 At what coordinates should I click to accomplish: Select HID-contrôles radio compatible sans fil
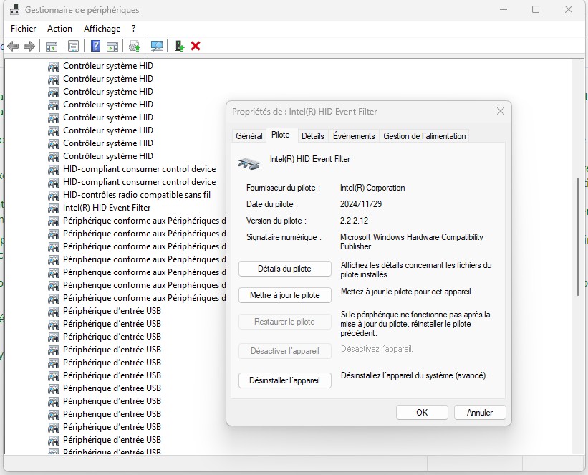pos(136,195)
